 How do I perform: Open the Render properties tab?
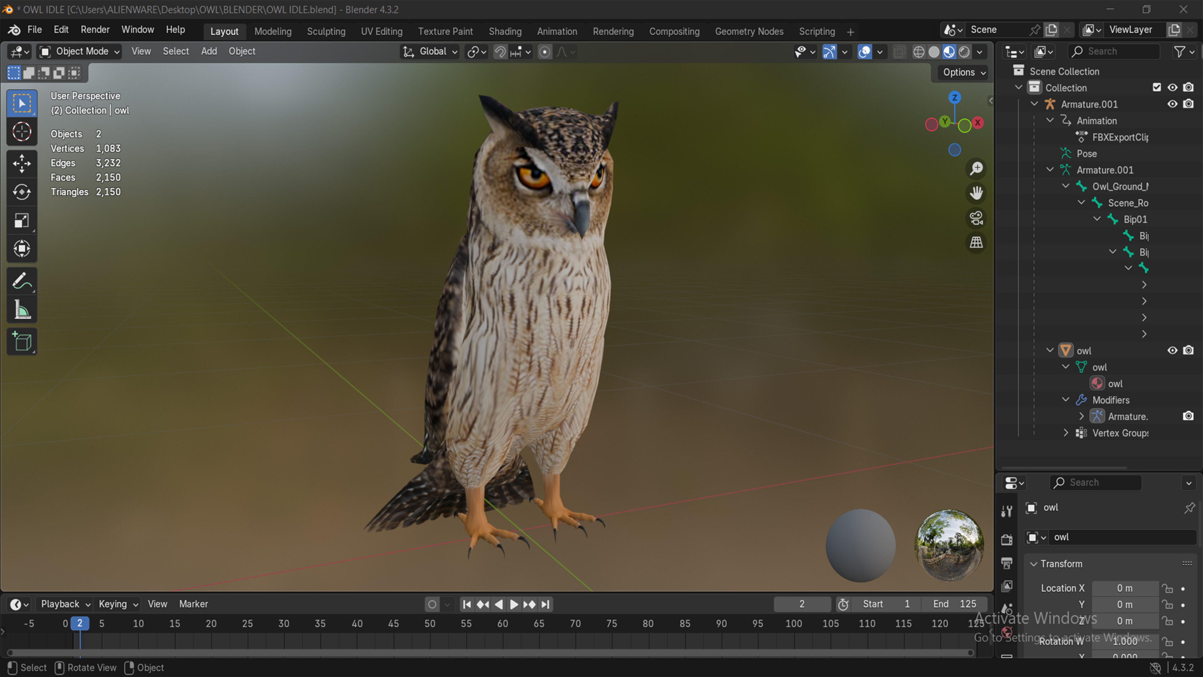(x=1007, y=540)
